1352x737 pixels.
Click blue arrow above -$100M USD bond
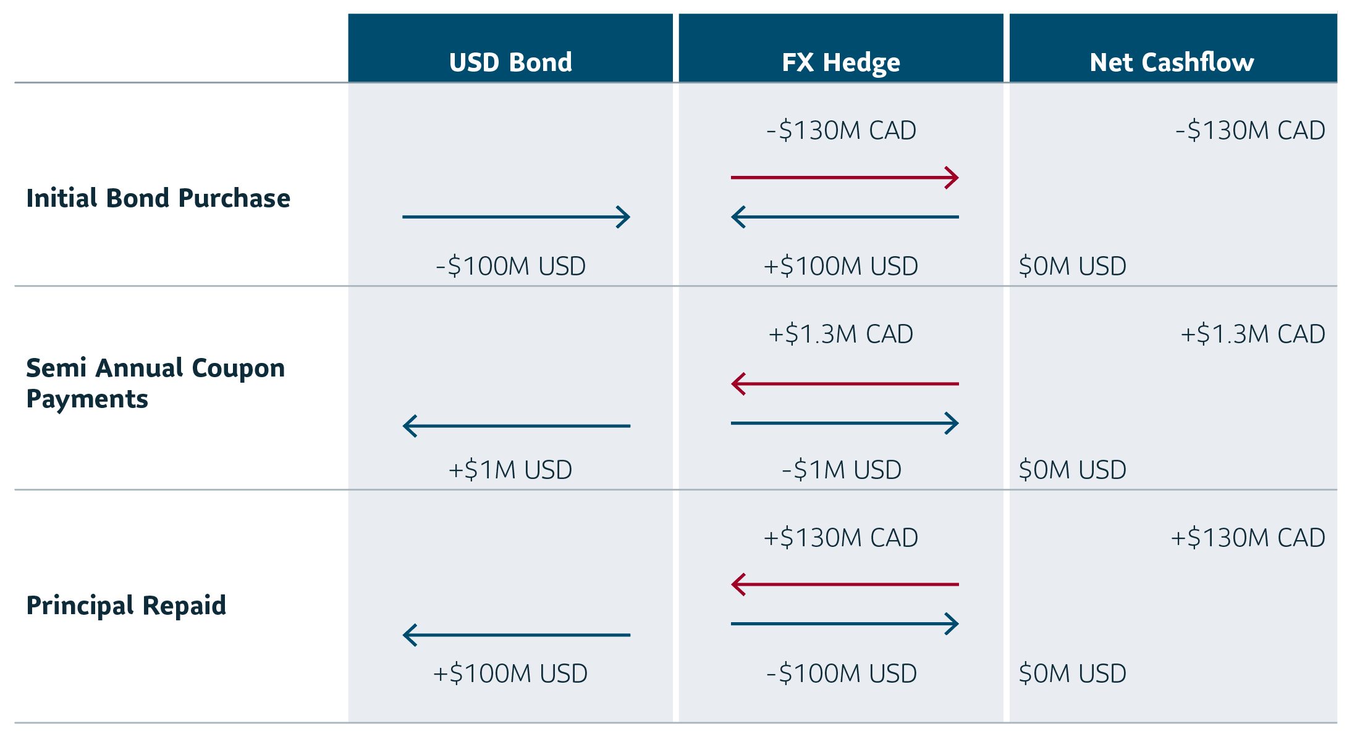click(x=516, y=217)
